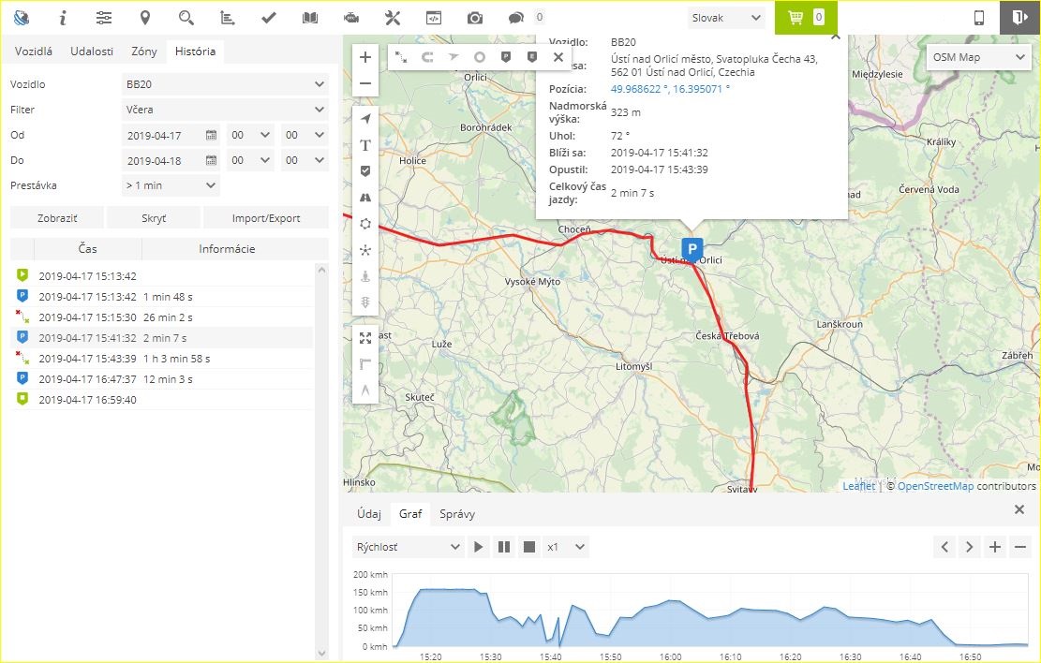Image resolution: width=1041 pixels, height=663 pixels.
Task: Toggle the road layer map control
Action: tap(365, 198)
